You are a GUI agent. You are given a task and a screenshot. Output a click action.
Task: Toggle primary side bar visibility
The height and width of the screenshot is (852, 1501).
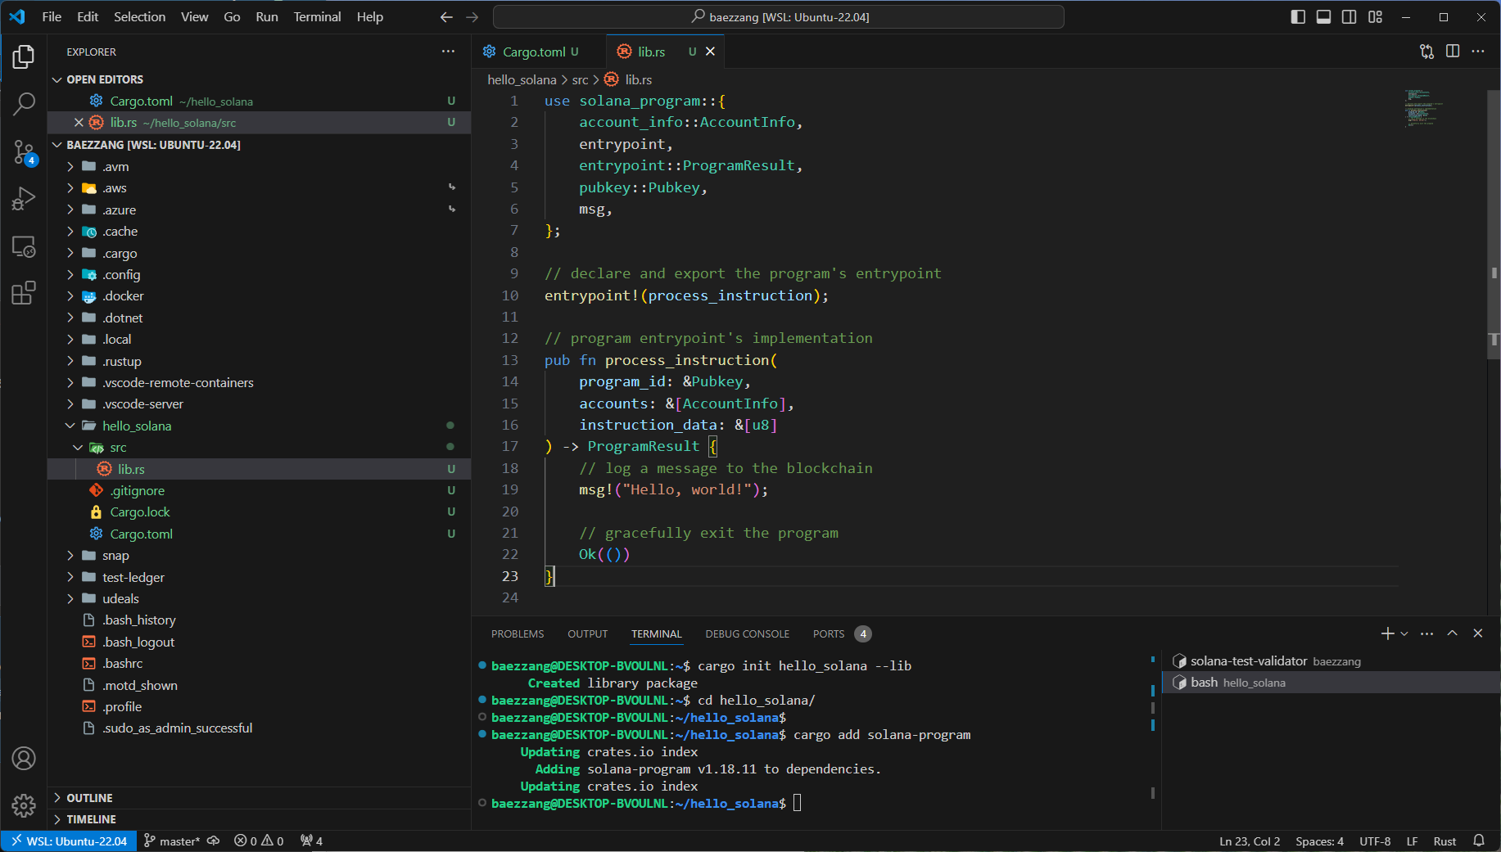(x=1298, y=17)
